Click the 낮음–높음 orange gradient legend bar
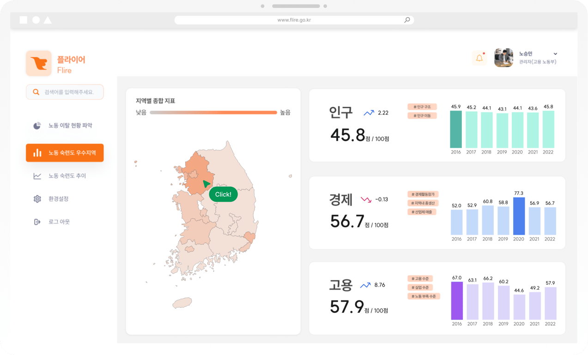The height and width of the screenshot is (355, 588). [x=213, y=112]
